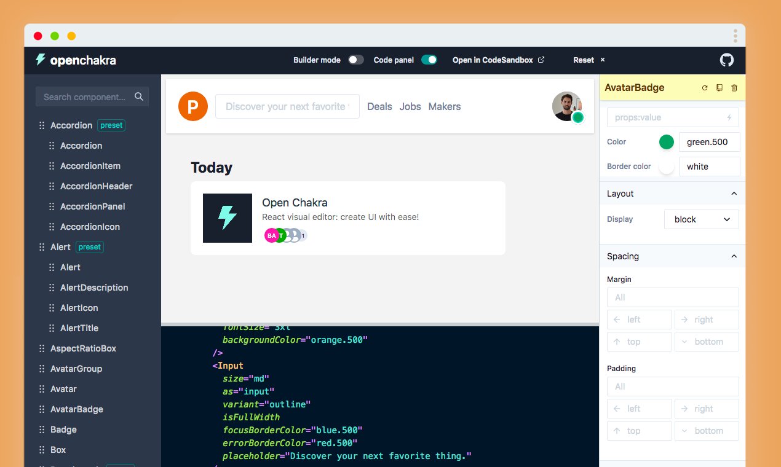781x467 pixels.
Task: Click the external link icon beside CodeSandbox
Action: click(x=541, y=60)
